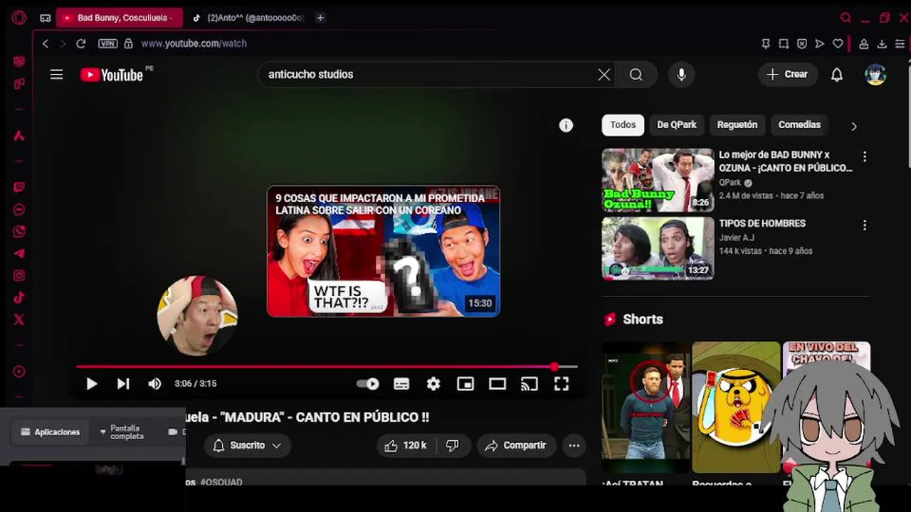
Task: Click the Crear button
Action: tap(788, 75)
